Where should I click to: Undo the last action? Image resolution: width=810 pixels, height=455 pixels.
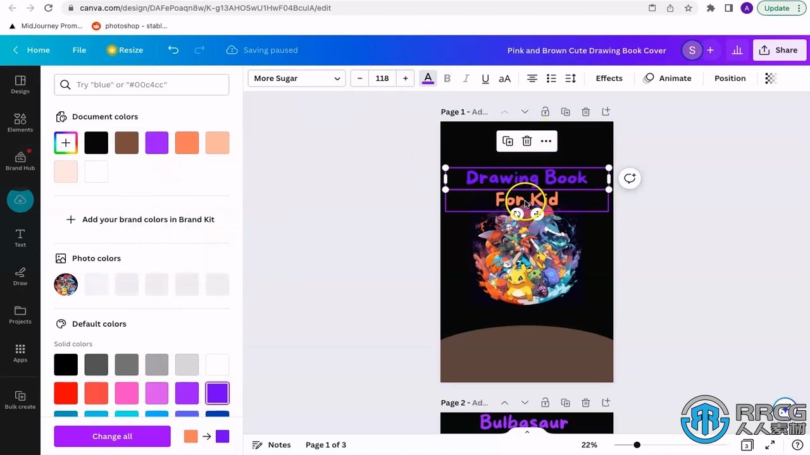pos(173,50)
